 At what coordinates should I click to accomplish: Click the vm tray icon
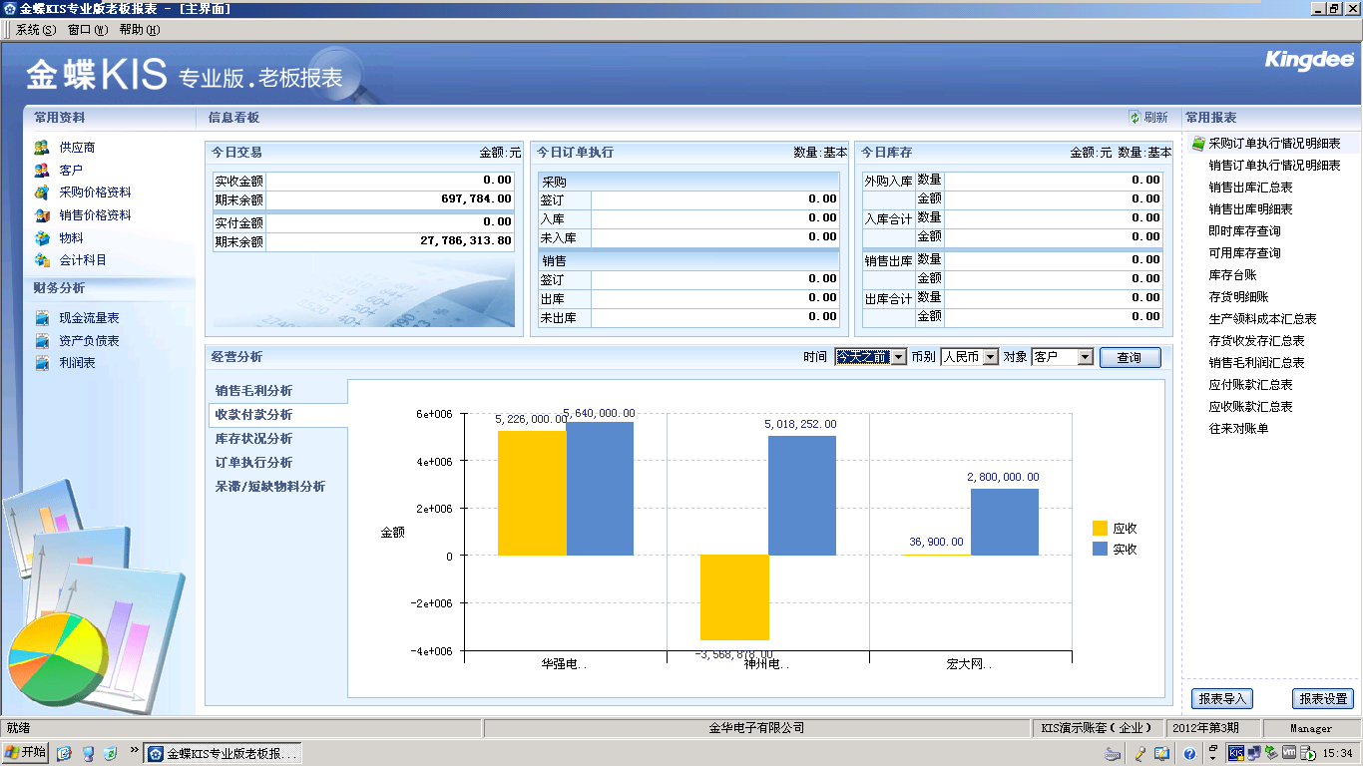1288,753
